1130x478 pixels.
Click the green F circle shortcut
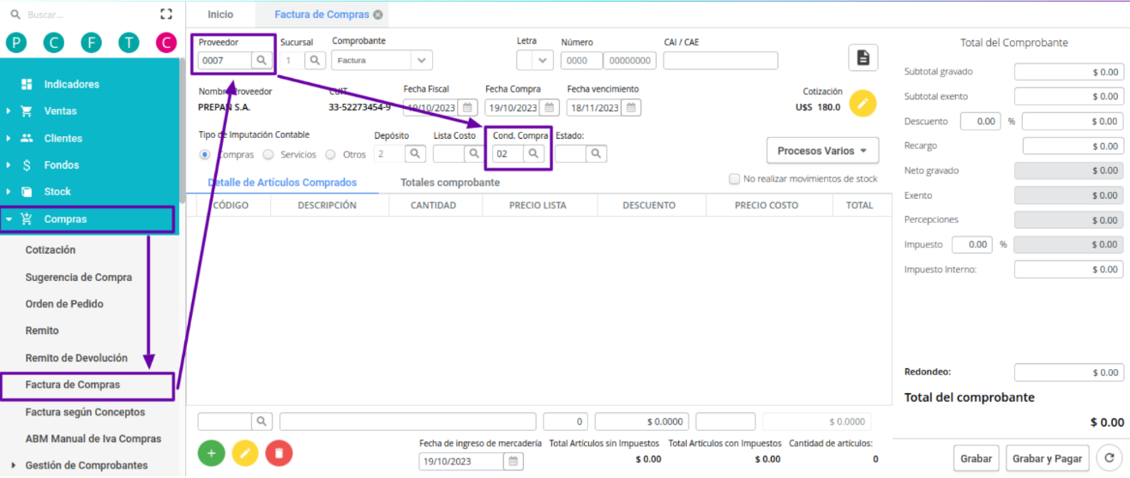91,42
